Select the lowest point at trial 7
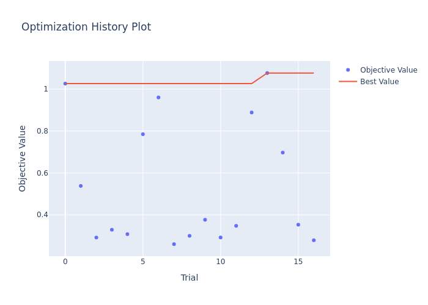Screen dimensions: 428x305 click(x=174, y=244)
